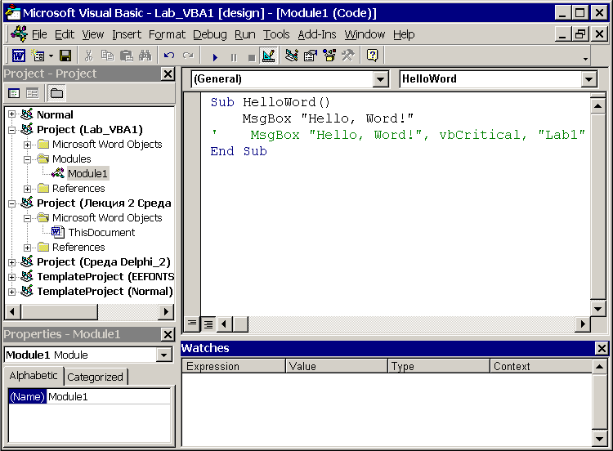Select Module1 in the project tree

coord(87,173)
